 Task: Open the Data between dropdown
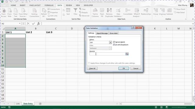110,48
